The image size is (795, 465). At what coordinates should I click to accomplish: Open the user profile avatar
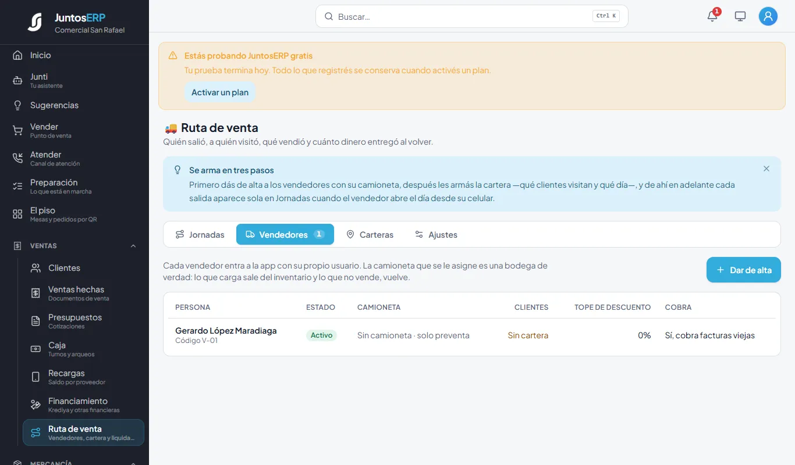tap(768, 16)
